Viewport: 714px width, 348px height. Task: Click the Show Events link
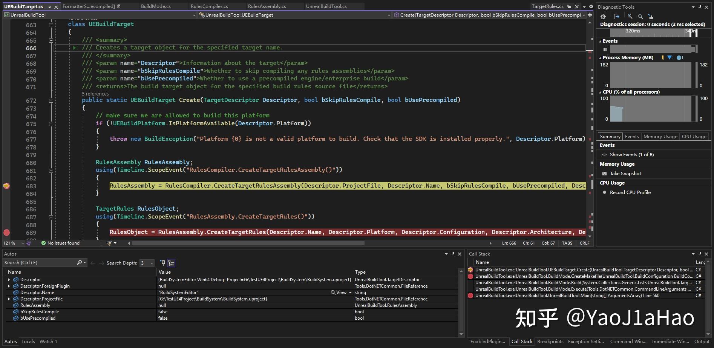(x=631, y=154)
